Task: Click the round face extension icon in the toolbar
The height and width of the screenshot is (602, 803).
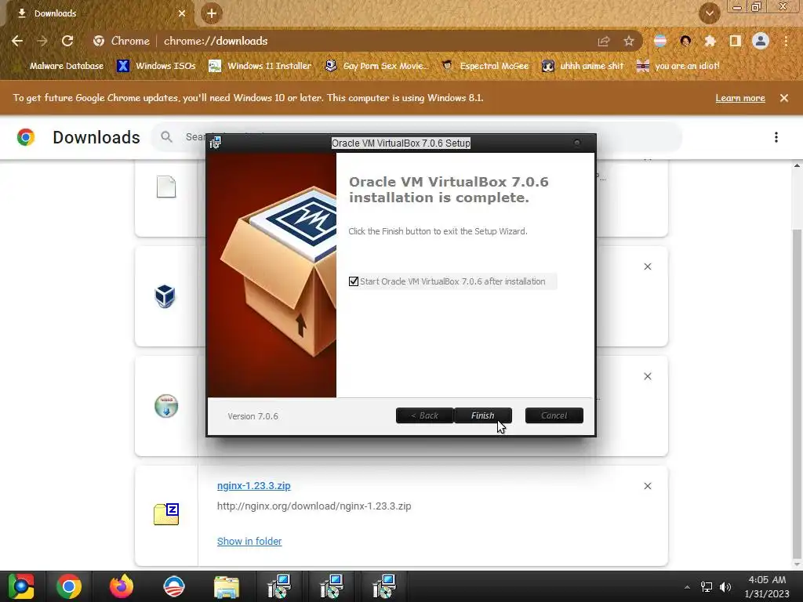Action: pos(685,41)
